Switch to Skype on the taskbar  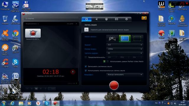point(47,103)
